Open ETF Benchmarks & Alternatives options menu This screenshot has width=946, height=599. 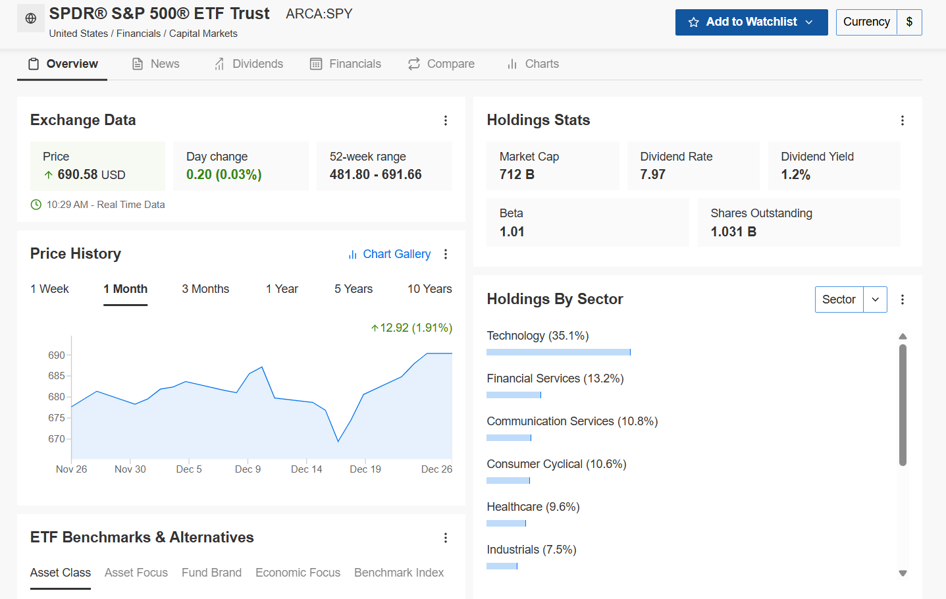(446, 538)
